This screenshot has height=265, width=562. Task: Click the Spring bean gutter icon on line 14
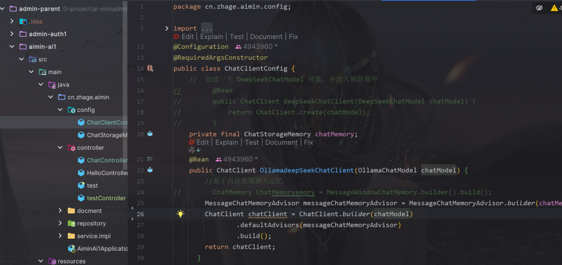tap(150, 69)
